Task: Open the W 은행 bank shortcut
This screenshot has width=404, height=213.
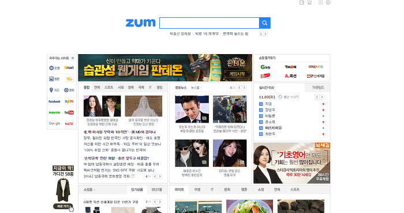Action: (x=54, y=68)
